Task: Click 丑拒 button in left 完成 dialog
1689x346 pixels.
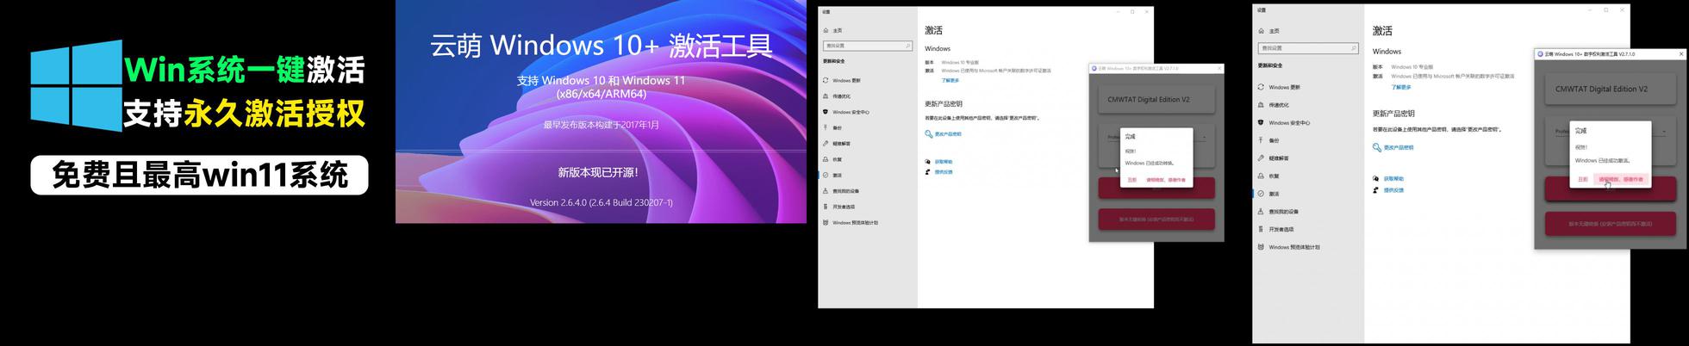Action: pyautogui.click(x=1132, y=180)
